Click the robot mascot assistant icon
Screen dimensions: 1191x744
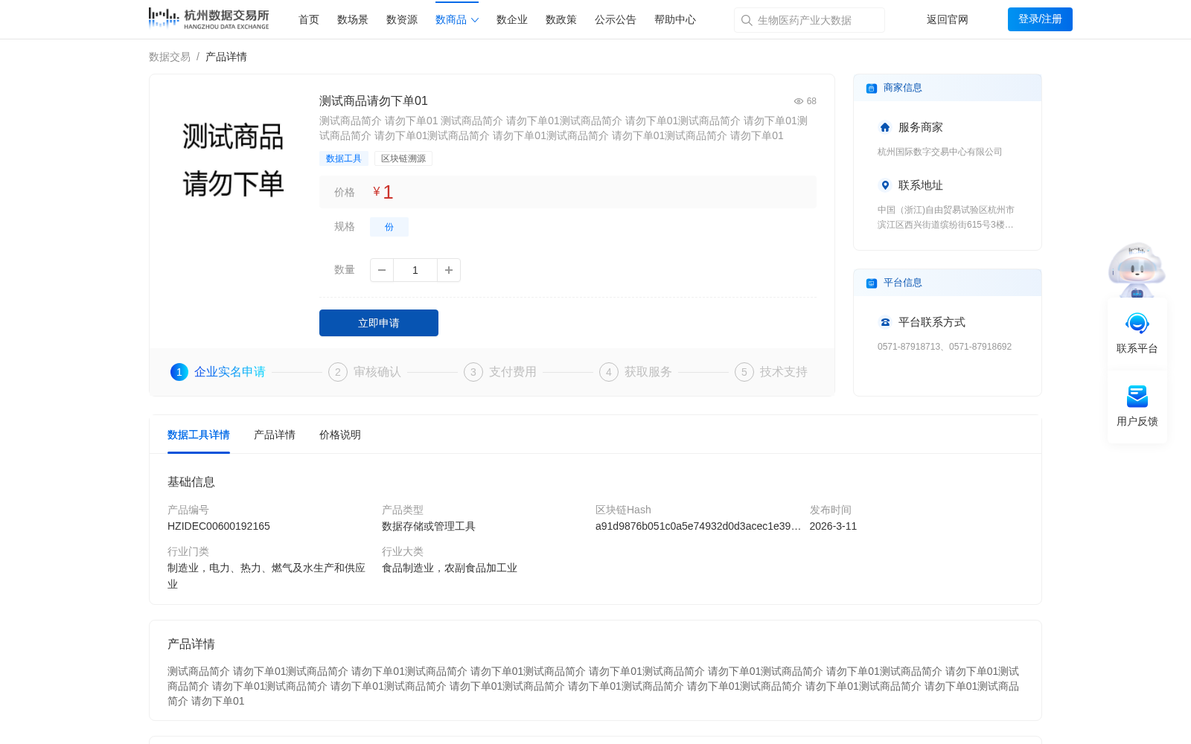(1137, 270)
